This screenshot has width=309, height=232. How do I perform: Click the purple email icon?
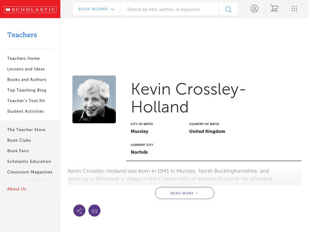point(94,211)
